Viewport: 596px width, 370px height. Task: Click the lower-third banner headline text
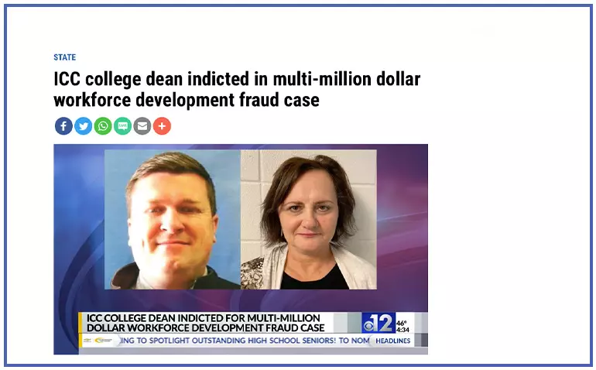205,323
